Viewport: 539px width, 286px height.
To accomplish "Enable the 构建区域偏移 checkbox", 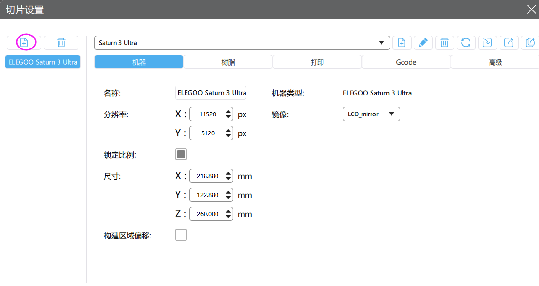I will [181, 235].
